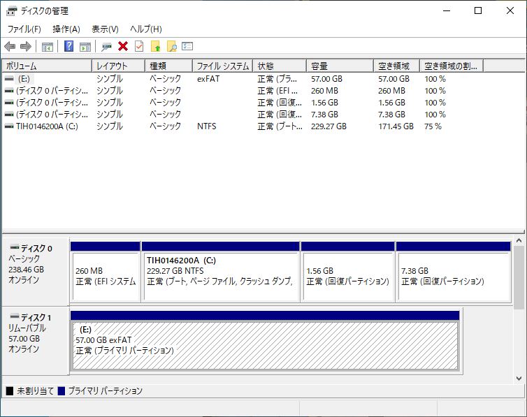
Task: Sort by the 空き領域 column header
Action: (x=397, y=66)
